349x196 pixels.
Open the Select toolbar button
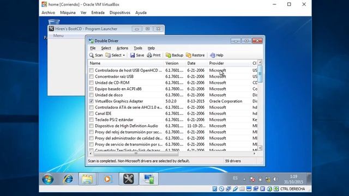click(113, 55)
